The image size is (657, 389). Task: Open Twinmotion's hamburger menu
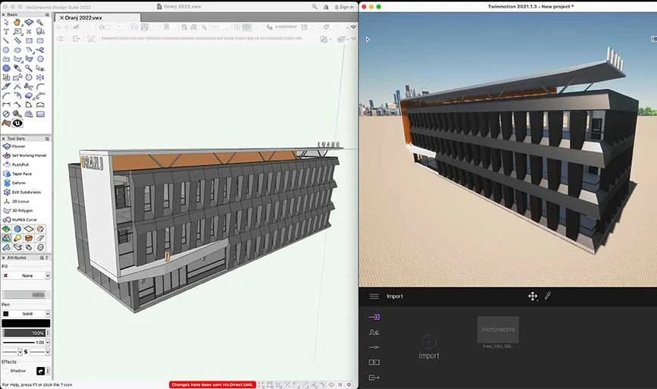coord(374,296)
